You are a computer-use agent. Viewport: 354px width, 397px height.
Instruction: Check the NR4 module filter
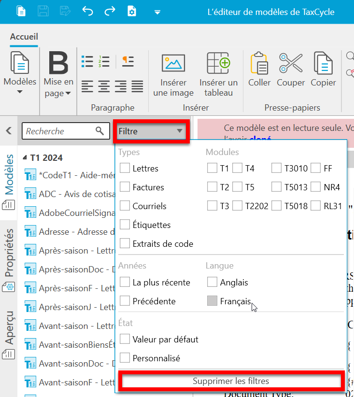coord(316,187)
